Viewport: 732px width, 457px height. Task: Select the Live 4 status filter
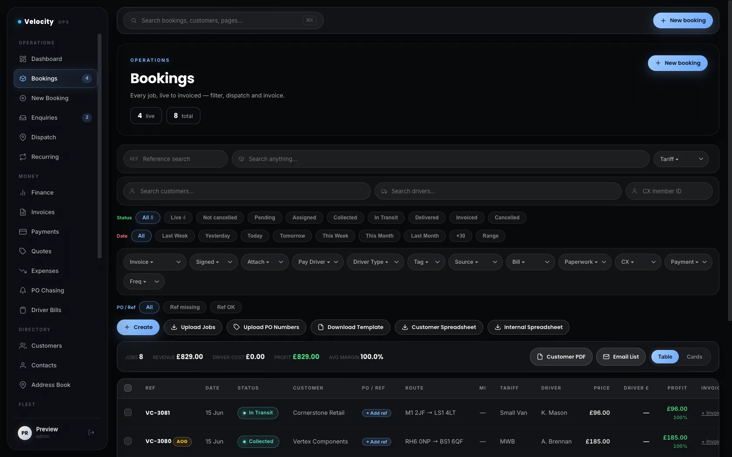click(x=178, y=217)
